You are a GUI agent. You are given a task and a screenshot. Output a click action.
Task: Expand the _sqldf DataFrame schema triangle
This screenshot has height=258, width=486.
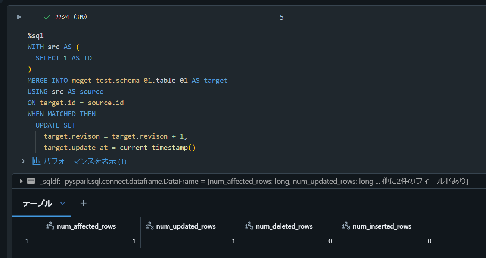coord(21,181)
